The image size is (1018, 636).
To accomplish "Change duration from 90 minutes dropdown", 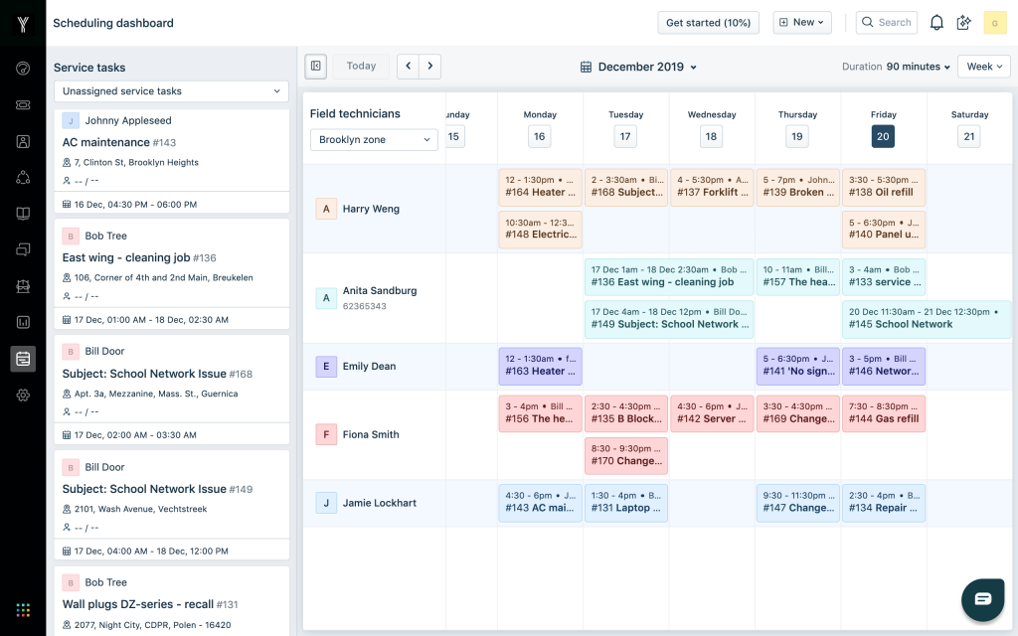I will pyautogui.click(x=913, y=66).
